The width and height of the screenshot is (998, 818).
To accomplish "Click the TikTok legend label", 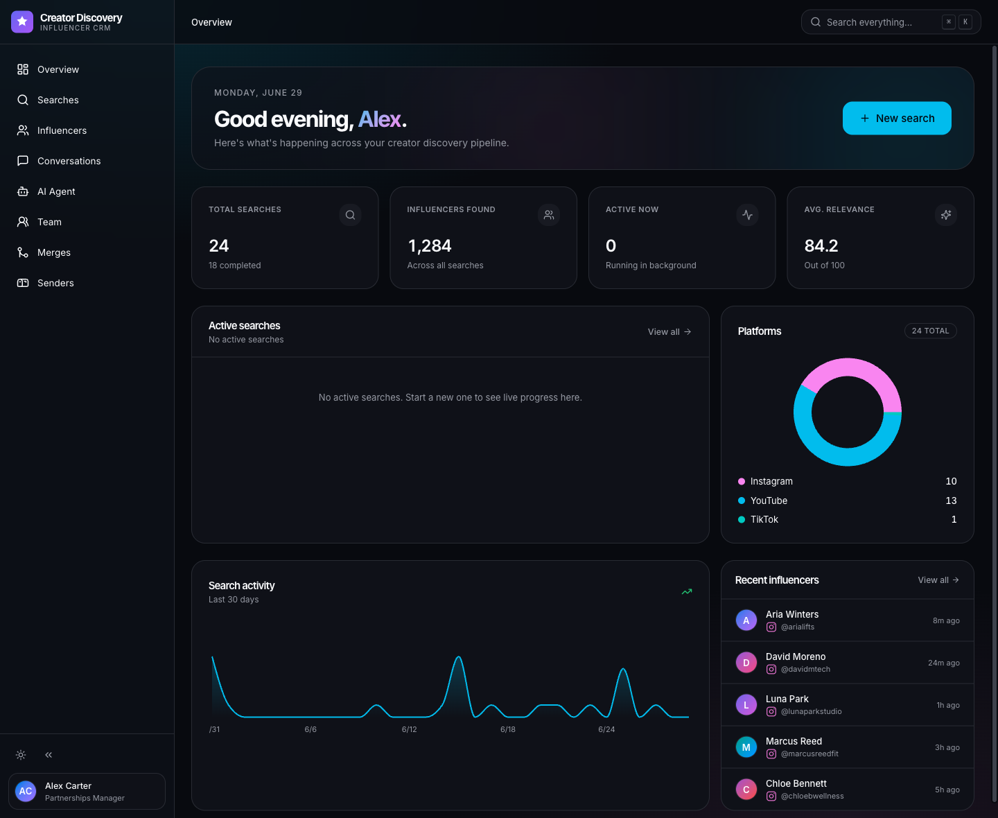I will point(764,519).
